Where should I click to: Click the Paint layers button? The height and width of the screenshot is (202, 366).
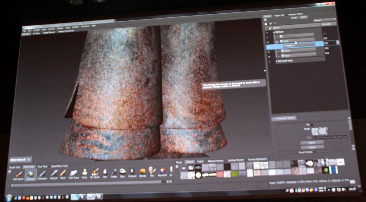click(304, 17)
